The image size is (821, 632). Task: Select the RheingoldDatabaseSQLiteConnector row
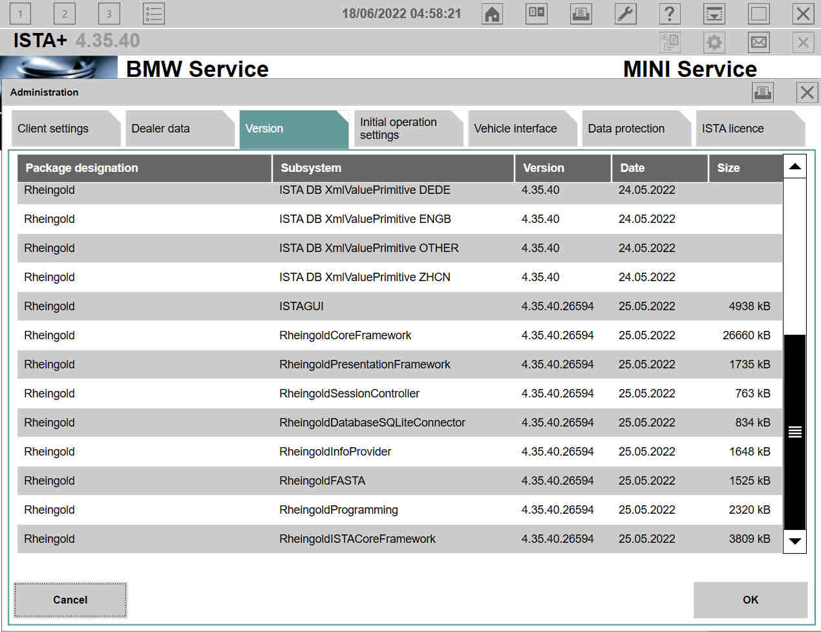tap(400, 423)
